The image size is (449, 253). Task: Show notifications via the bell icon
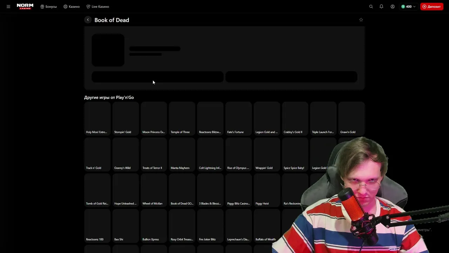381,7
